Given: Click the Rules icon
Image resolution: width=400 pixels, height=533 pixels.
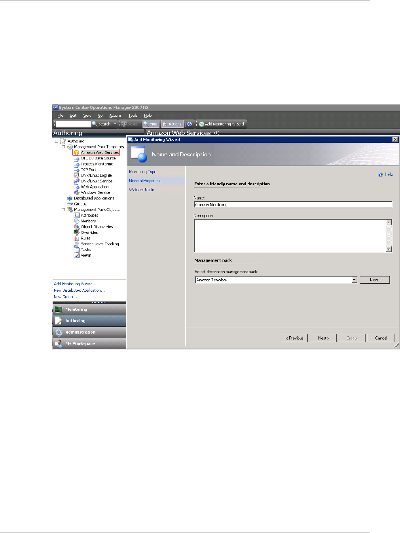Looking at the screenshot, I should tap(77, 238).
